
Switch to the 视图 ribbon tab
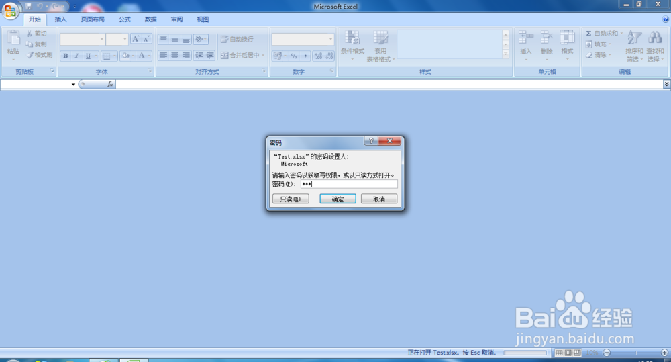point(203,19)
